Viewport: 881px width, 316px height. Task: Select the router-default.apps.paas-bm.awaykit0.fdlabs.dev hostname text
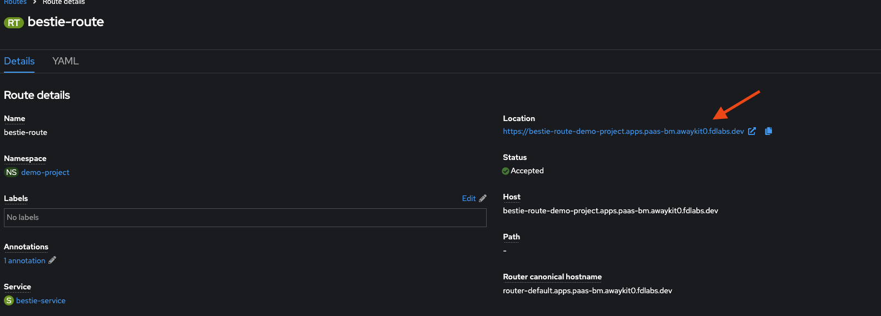click(587, 290)
